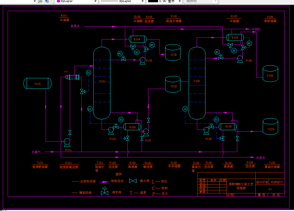Select the T101 distillation column

(x=102, y=83)
